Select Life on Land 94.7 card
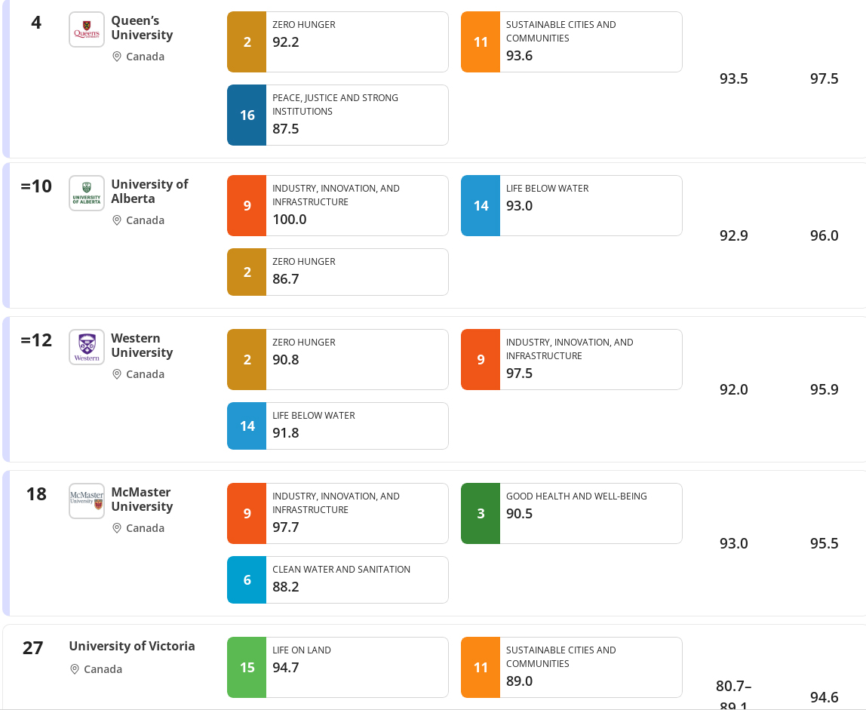Image resolution: width=866 pixels, height=710 pixels. coord(337,668)
